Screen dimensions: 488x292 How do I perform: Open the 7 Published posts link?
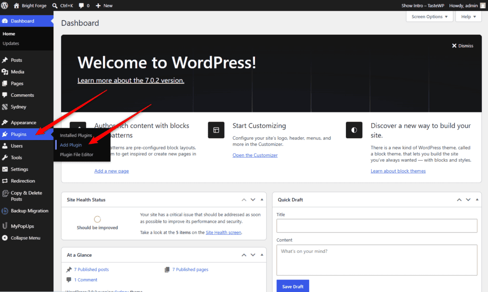[x=91, y=270]
